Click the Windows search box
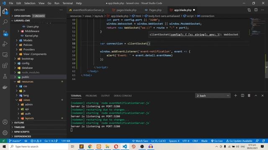This screenshot has height=150, width=268. pos(39,146)
